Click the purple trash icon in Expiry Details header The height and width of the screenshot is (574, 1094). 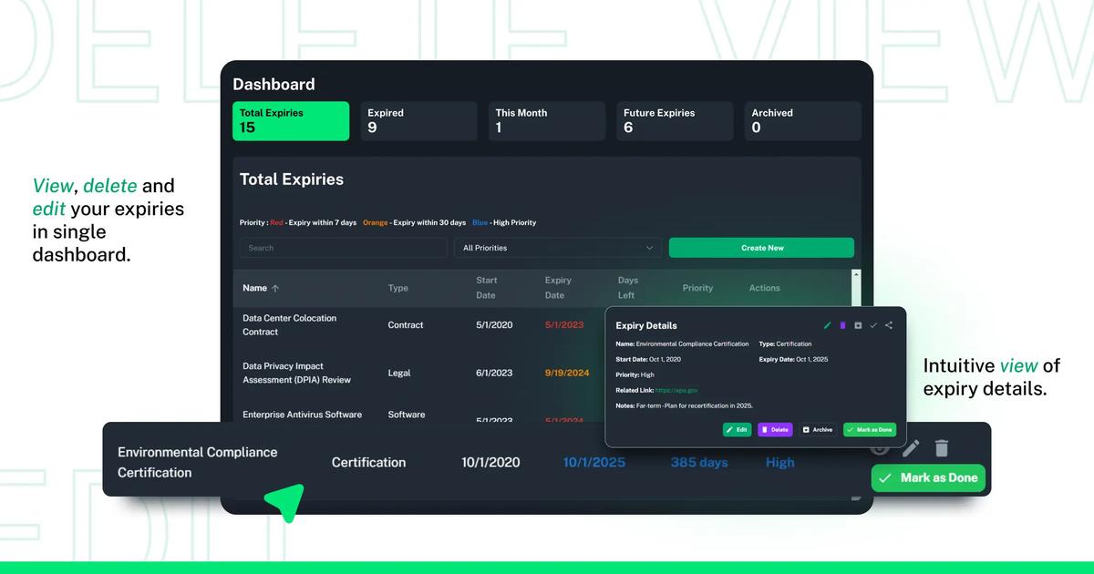(x=842, y=325)
